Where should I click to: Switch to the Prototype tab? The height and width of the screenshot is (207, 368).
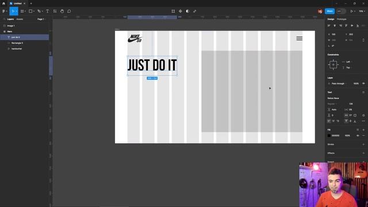point(342,19)
